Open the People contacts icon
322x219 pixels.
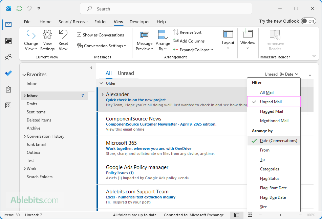(x=8, y=57)
